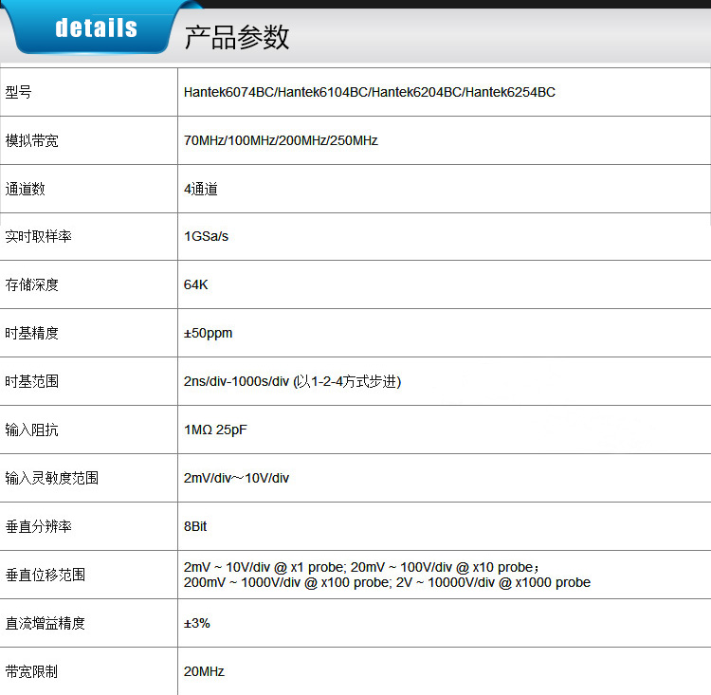Click the 4通道 channel count value

[201, 189]
